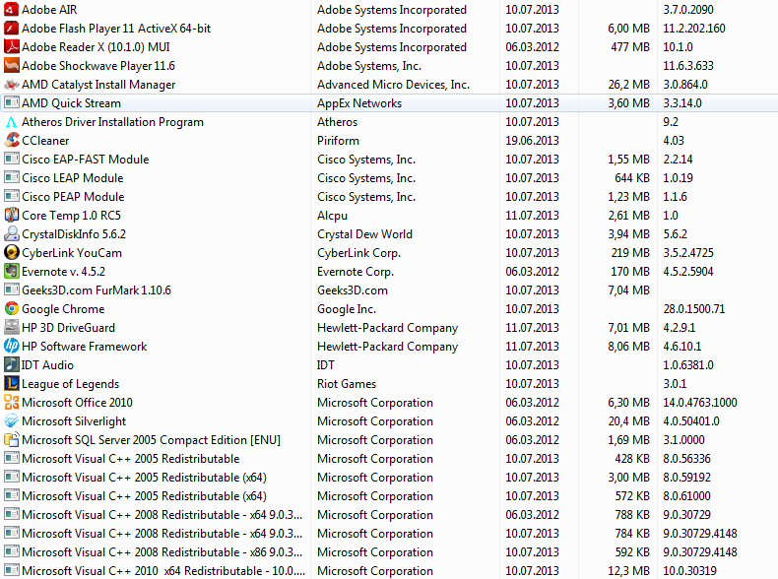The image size is (778, 579).
Task: Click the version number 1.0.6381.0
Action: click(688, 365)
